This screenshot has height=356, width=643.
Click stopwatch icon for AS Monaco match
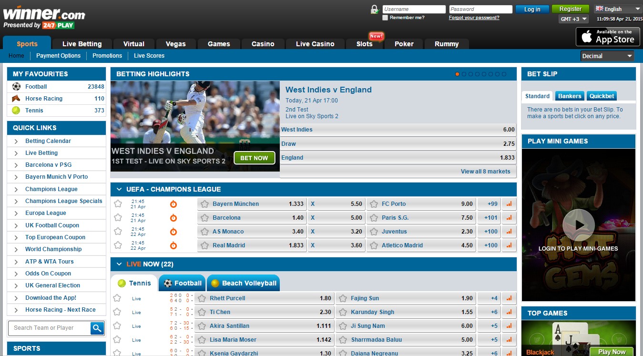pos(174,232)
